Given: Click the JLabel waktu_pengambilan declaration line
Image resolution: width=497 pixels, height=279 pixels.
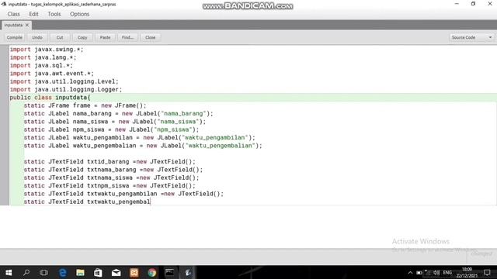Looking at the screenshot, I should [140, 138].
